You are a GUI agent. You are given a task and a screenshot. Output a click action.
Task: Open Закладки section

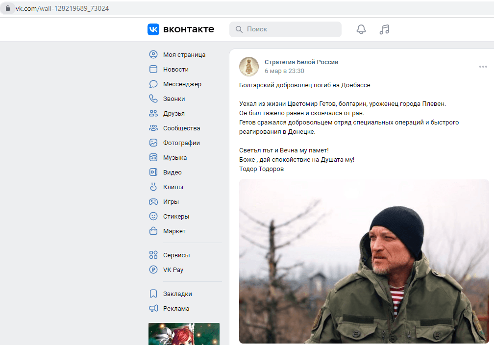tap(177, 294)
